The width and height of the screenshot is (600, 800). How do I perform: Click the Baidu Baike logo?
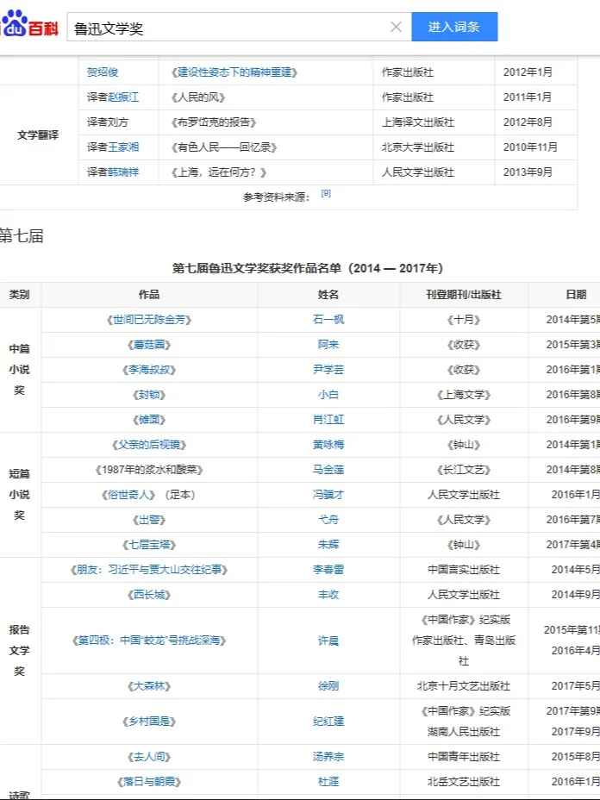pyautogui.click(x=28, y=24)
